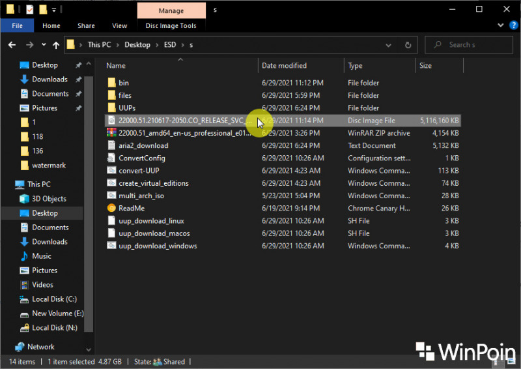Select the WinRAR ZIP archive icon
This screenshot has width=521, height=369.
click(111, 133)
